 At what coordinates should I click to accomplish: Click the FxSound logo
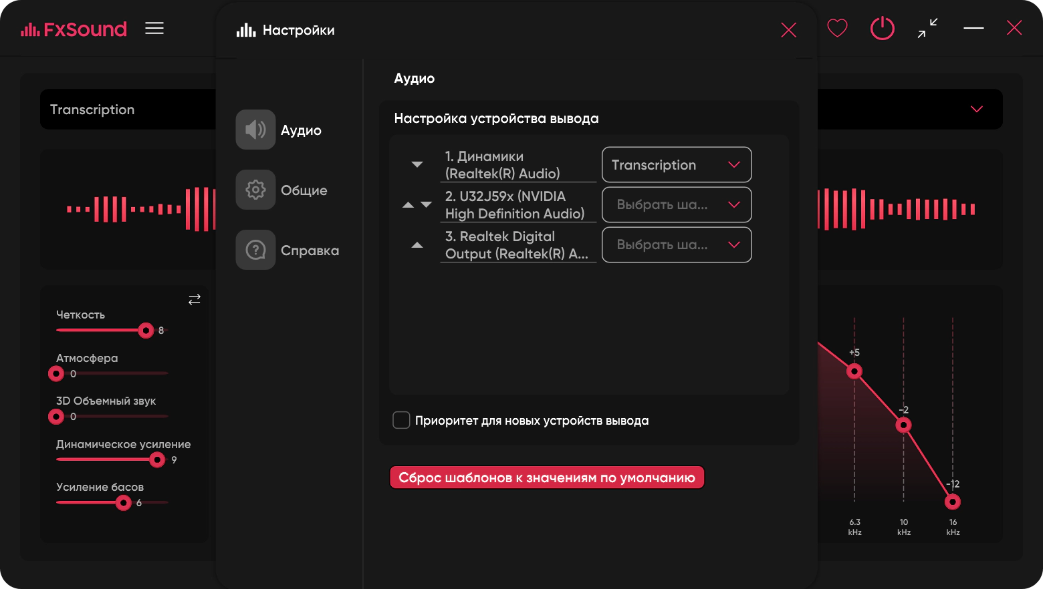74,29
